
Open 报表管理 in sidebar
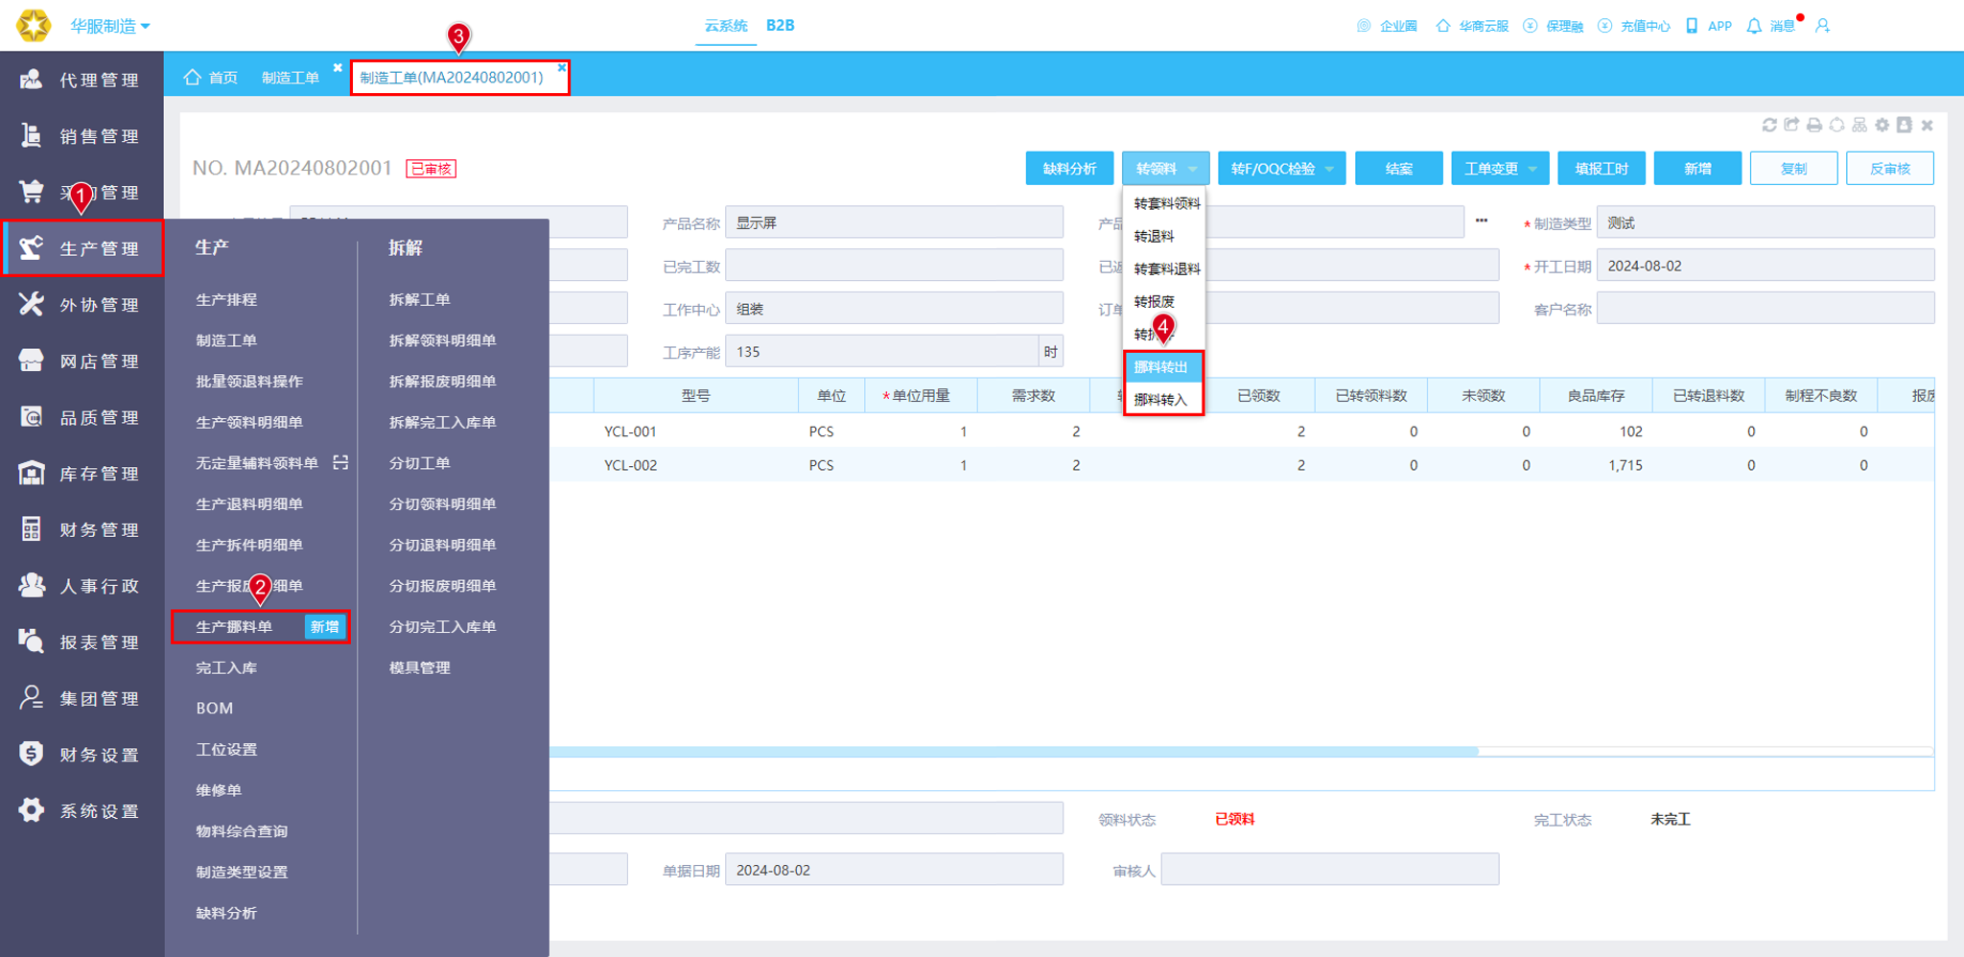[82, 642]
